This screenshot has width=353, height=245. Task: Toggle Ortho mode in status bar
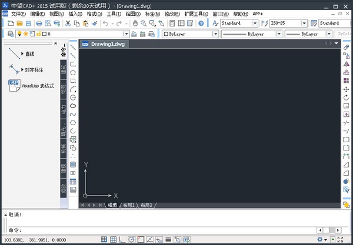point(122,240)
